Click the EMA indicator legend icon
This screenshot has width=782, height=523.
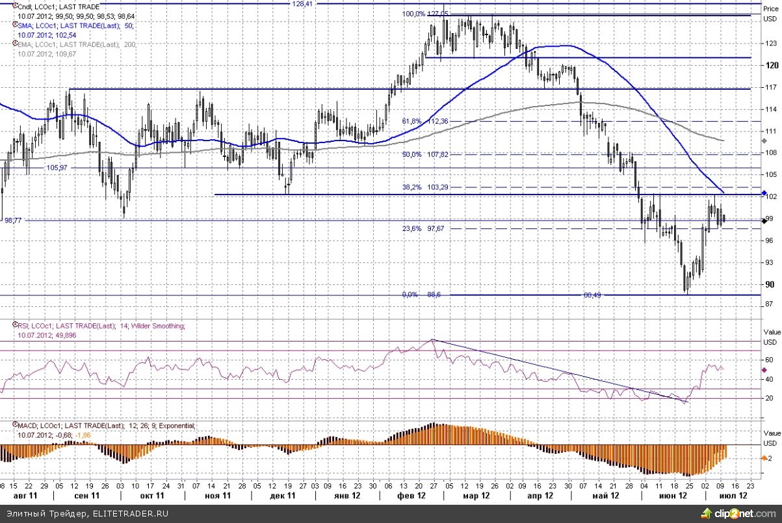(14, 44)
